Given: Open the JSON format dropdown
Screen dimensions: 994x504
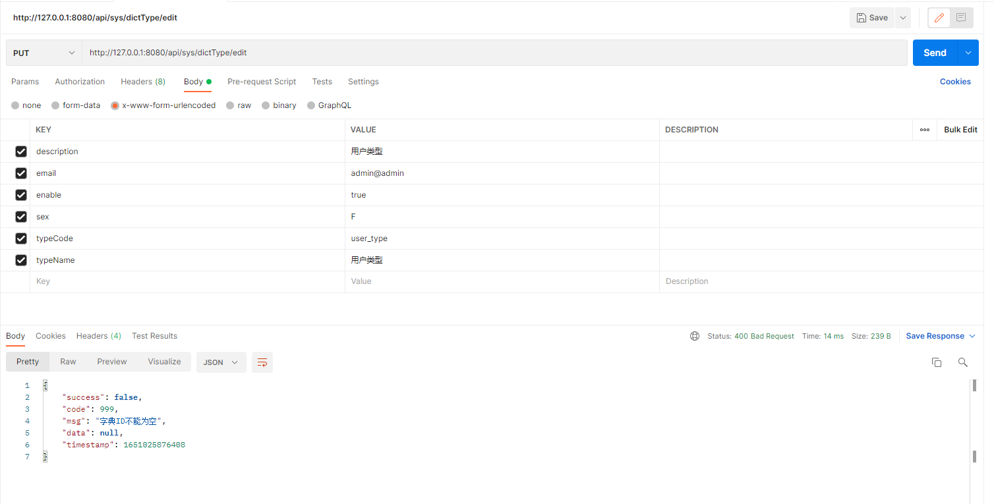Looking at the screenshot, I should 221,362.
